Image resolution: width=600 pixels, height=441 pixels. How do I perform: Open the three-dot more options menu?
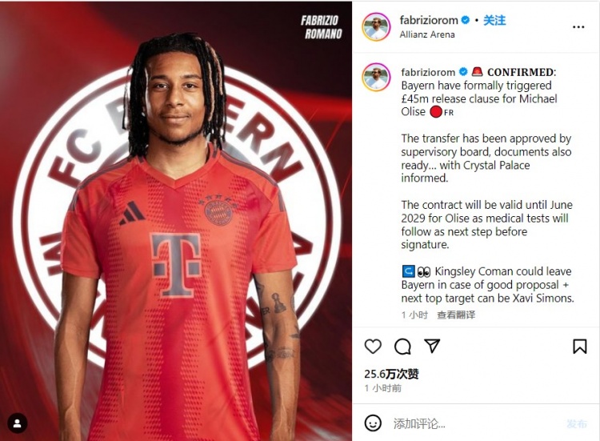[x=578, y=26]
